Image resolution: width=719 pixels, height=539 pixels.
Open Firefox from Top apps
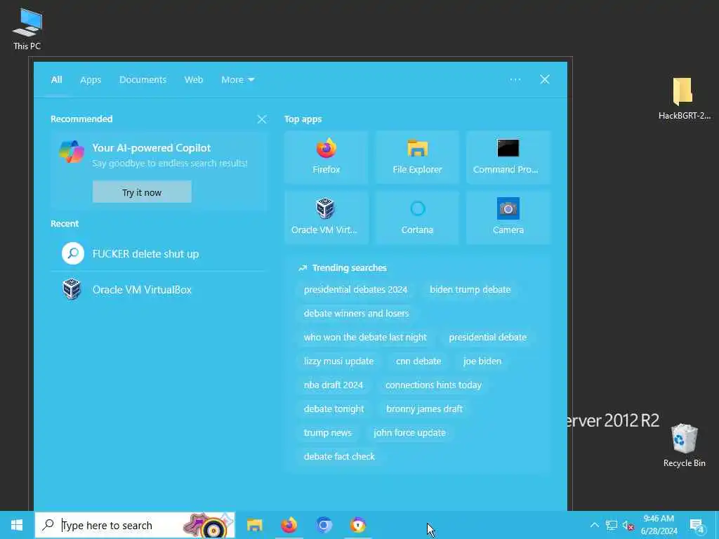pyautogui.click(x=326, y=157)
